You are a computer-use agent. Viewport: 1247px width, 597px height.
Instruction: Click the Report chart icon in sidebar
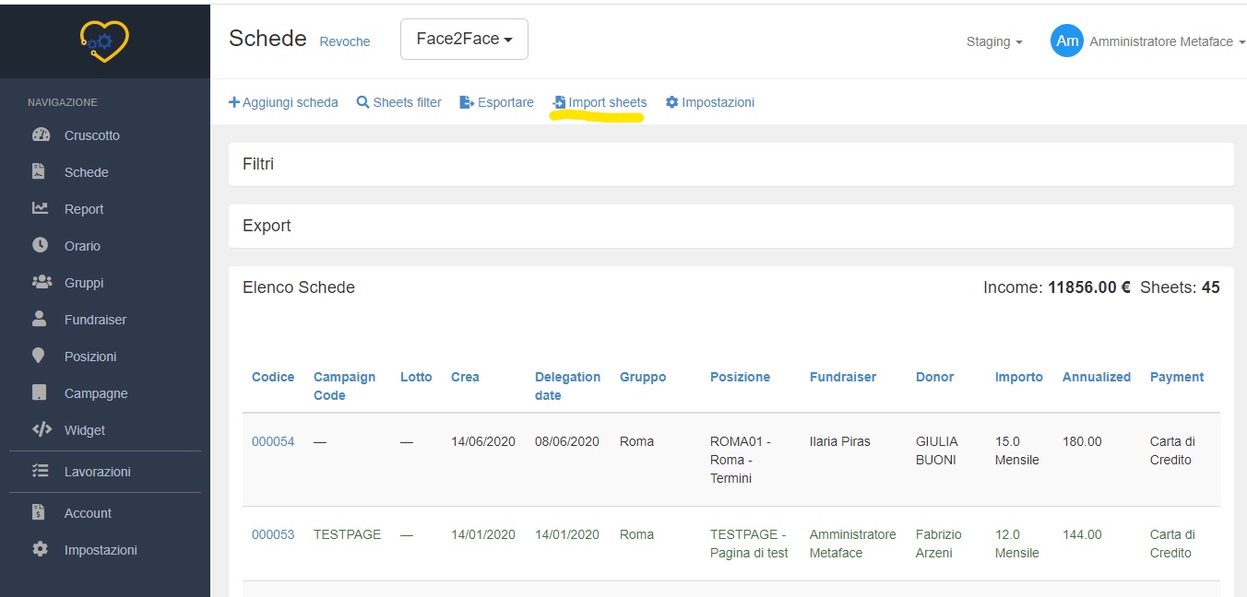pyautogui.click(x=41, y=208)
